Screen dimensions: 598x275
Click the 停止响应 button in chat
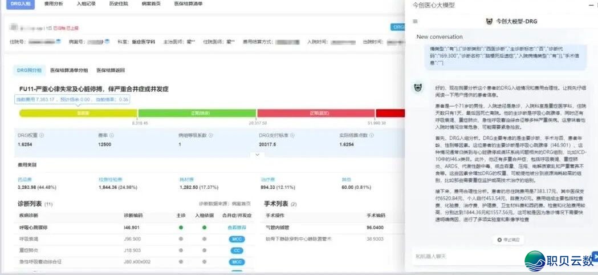(x=507, y=240)
